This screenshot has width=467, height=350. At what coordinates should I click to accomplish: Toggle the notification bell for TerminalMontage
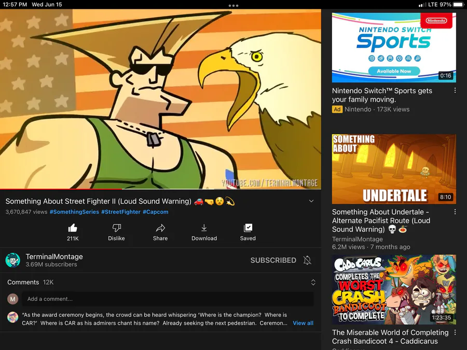[307, 260]
